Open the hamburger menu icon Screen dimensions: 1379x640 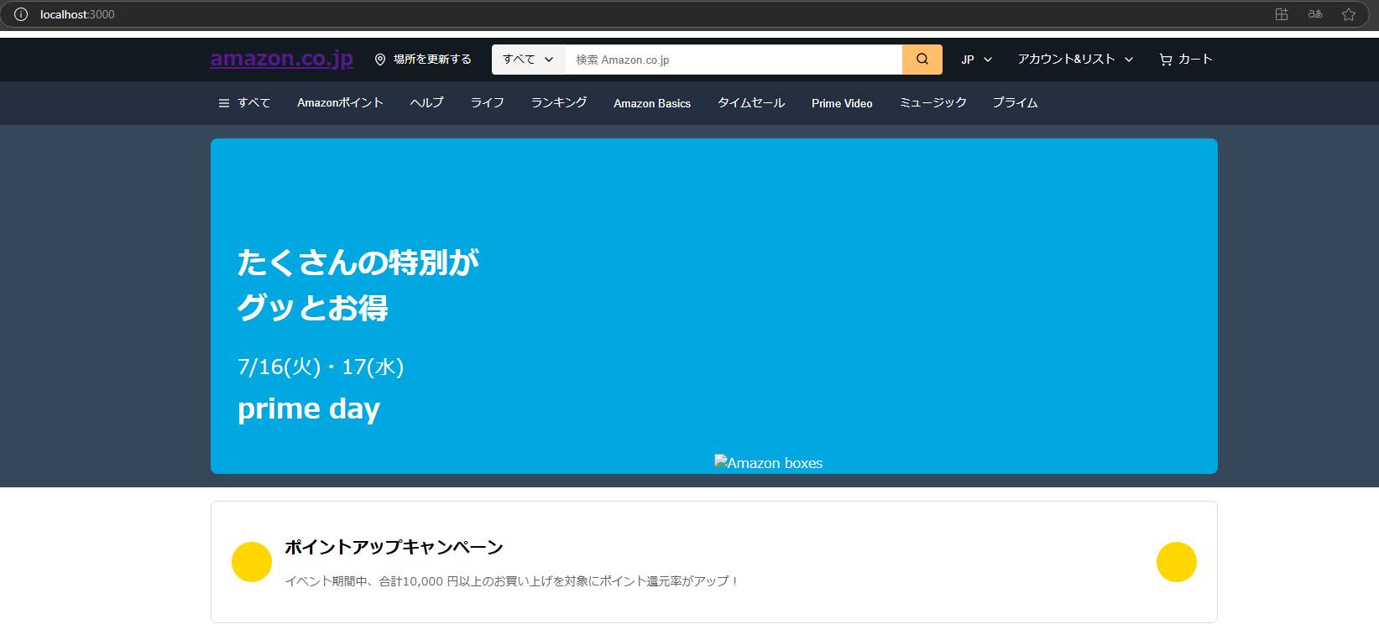coord(224,103)
